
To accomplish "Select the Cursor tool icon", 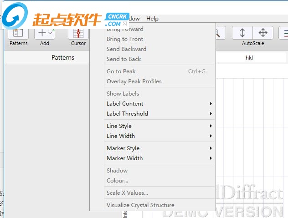I will [78, 34].
